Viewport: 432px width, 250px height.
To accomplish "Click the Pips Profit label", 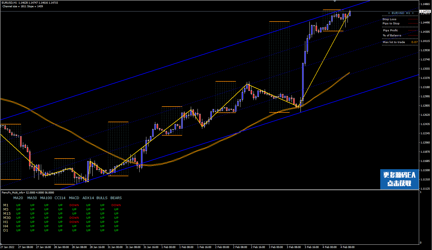I will 390,30.
